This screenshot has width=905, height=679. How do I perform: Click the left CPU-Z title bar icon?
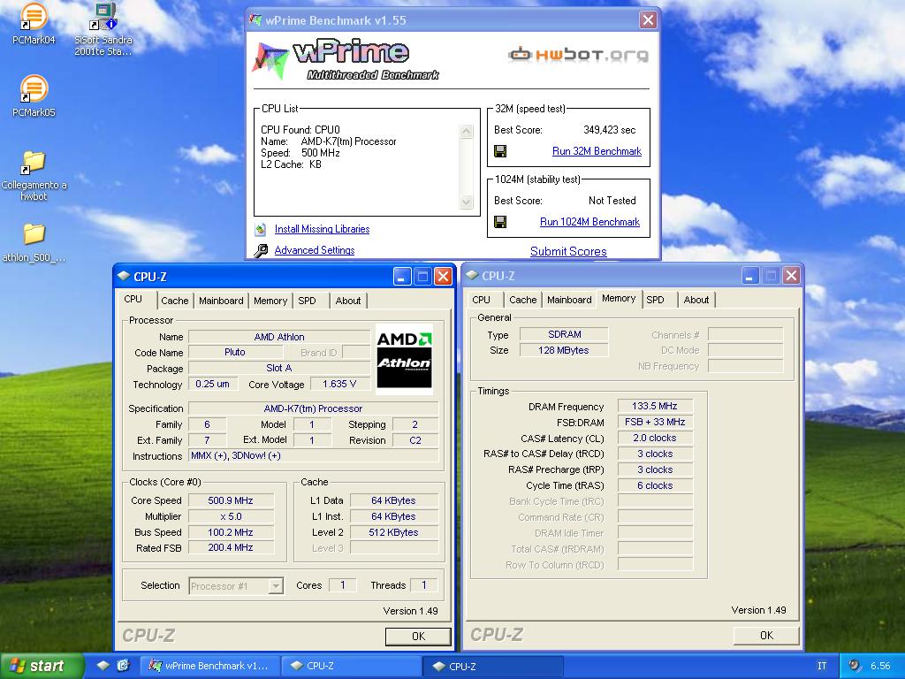(124, 277)
